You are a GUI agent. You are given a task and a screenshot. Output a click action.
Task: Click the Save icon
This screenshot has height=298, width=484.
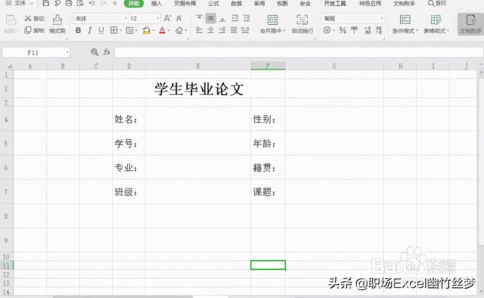46,3
